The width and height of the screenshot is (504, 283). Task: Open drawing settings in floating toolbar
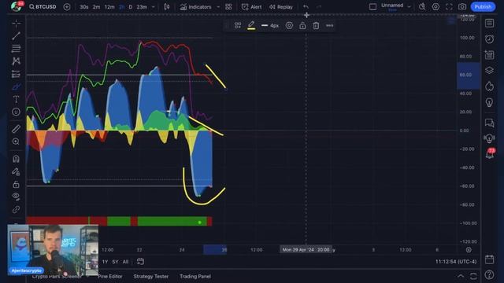point(289,26)
